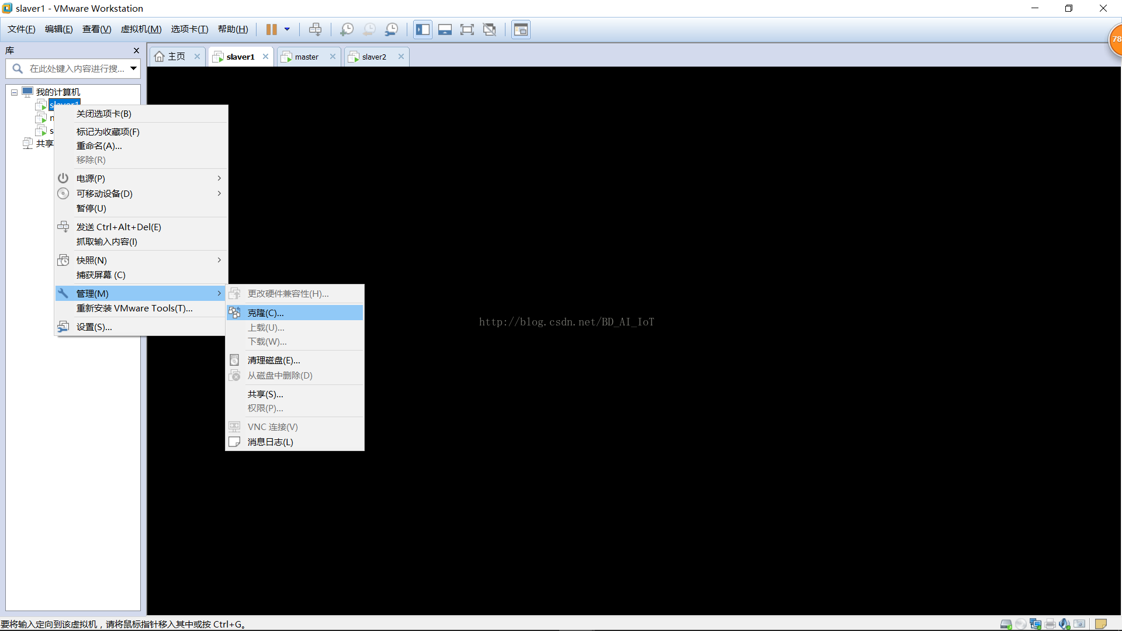This screenshot has height=631, width=1122.
Task: Click the power icon beside 电源(P)
Action: coord(63,178)
